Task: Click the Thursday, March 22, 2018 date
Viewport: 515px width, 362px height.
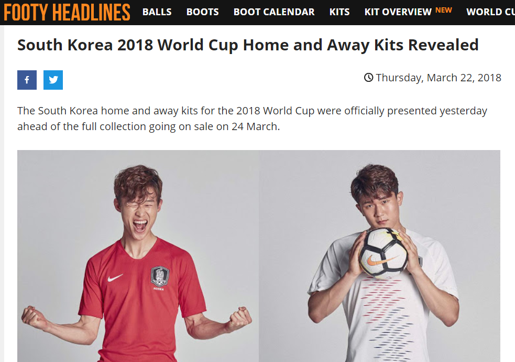Action: pos(439,78)
